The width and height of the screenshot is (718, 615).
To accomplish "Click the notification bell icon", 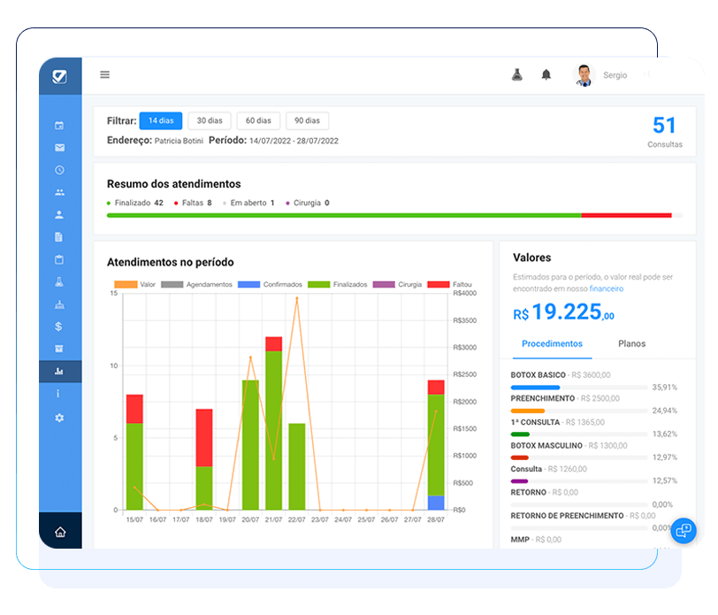I will pyautogui.click(x=546, y=75).
